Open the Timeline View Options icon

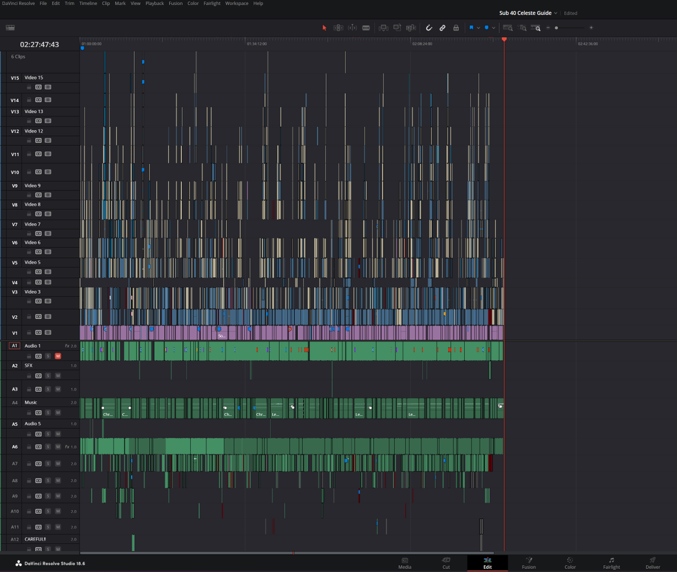[10, 28]
